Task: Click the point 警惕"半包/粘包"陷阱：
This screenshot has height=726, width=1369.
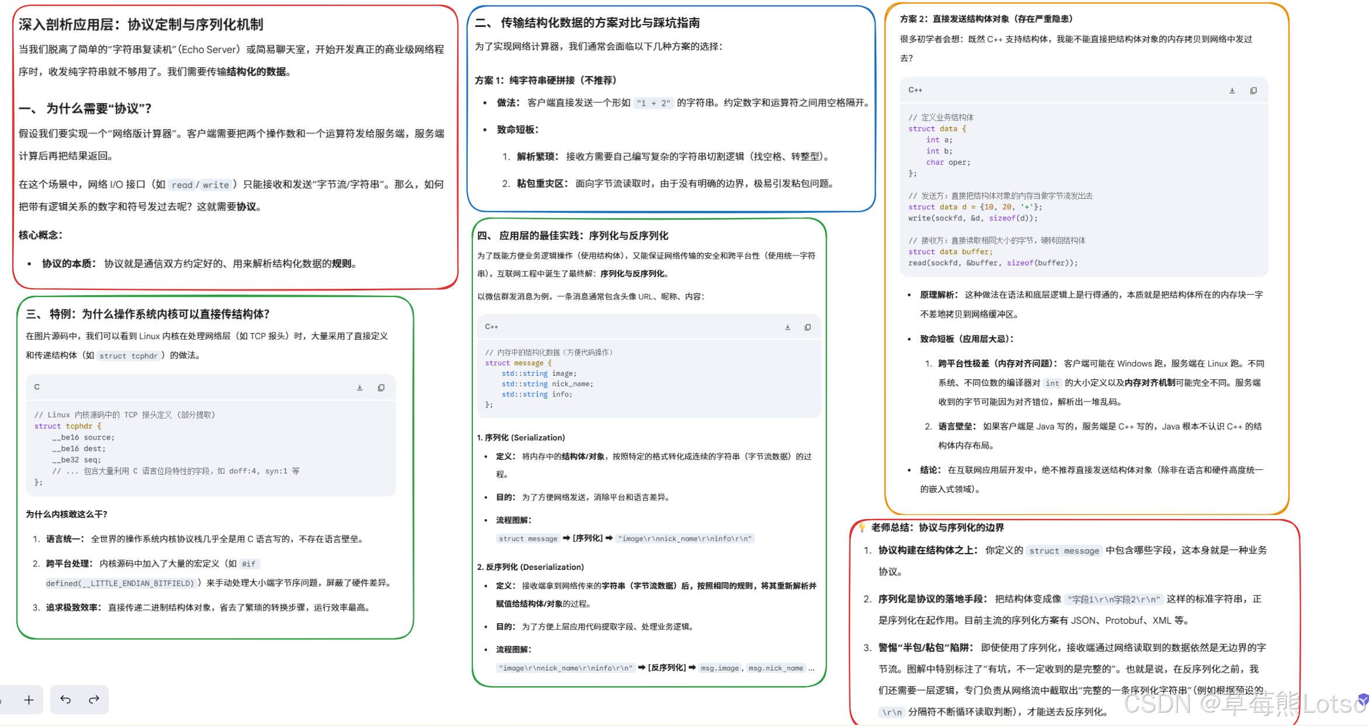Action: click(x=926, y=648)
